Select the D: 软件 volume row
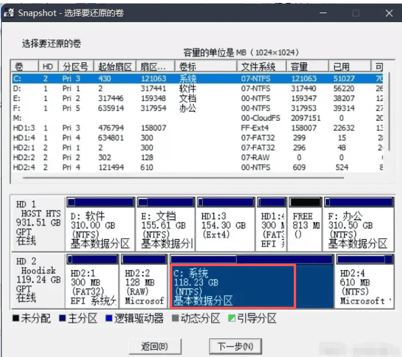This screenshot has width=402, height=357. pyautogui.click(x=197, y=89)
